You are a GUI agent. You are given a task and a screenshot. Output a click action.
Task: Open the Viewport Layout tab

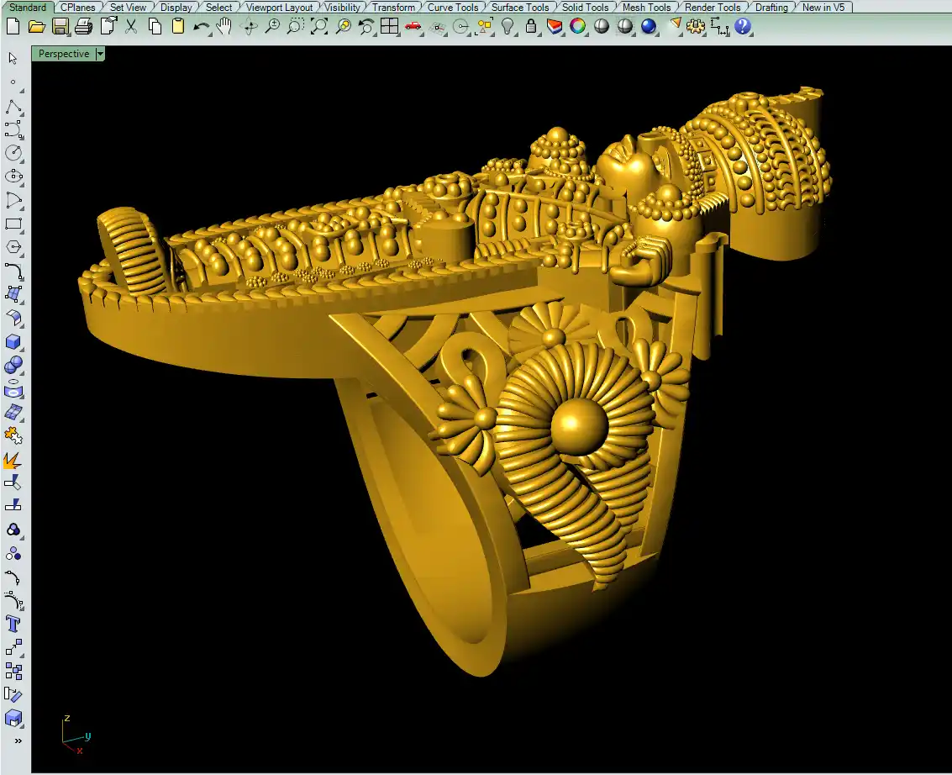[279, 8]
